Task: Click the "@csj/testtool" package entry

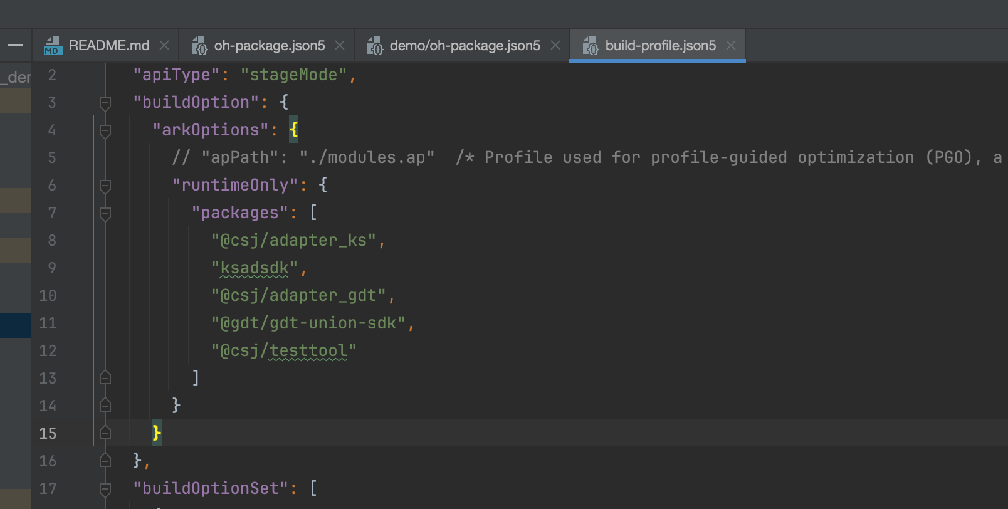Action: coord(283,351)
